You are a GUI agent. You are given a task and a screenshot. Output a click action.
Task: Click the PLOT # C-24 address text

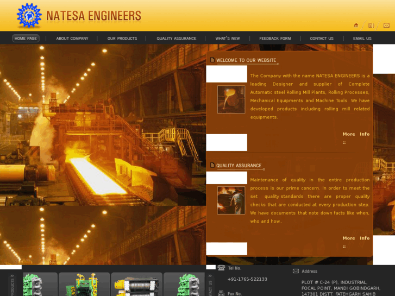pos(341,288)
